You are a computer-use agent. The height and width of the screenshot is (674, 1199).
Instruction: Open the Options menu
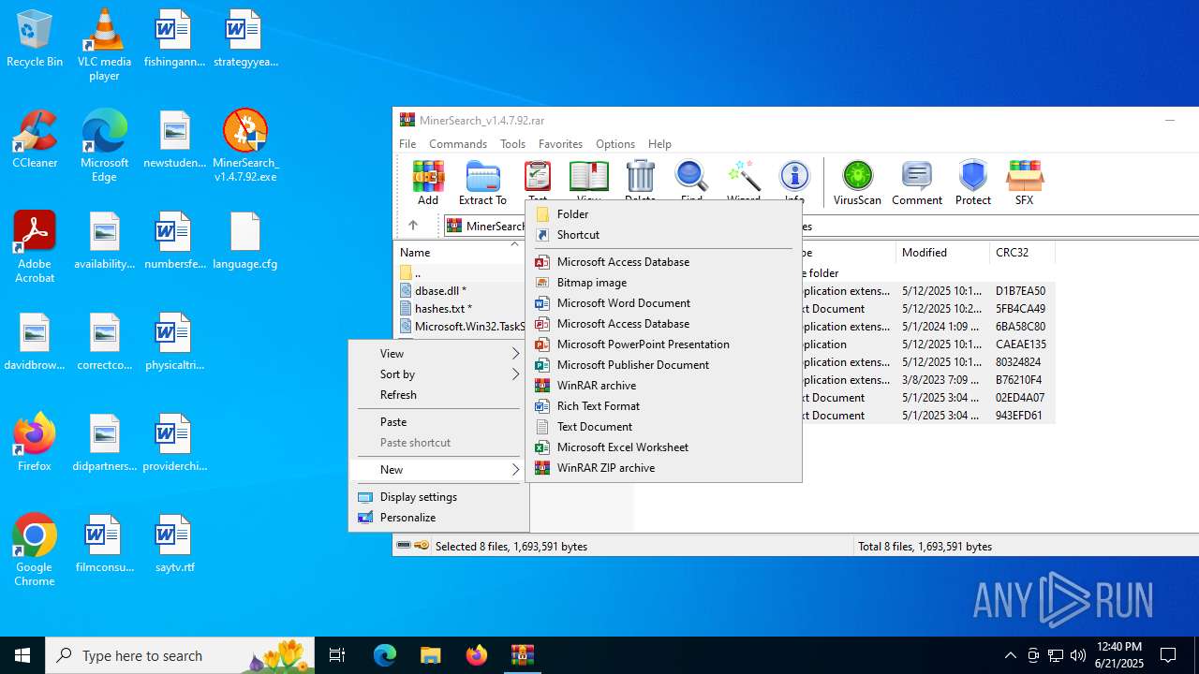(x=615, y=144)
